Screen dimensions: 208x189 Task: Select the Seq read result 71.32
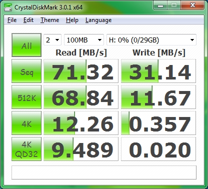click(x=81, y=71)
